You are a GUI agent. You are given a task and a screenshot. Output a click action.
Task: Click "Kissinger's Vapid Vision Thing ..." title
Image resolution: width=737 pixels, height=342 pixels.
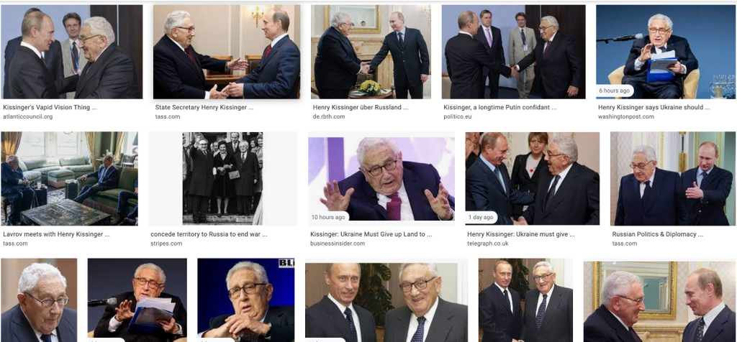click(50, 108)
